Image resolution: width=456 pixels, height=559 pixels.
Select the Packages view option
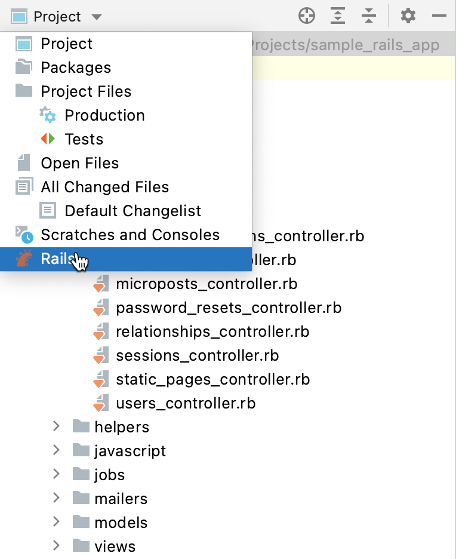click(x=75, y=67)
